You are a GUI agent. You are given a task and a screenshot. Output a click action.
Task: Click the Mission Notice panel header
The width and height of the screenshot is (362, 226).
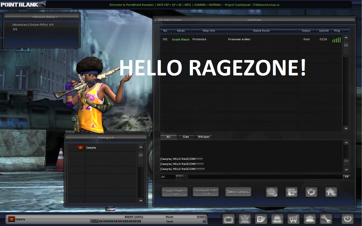tap(41, 17)
